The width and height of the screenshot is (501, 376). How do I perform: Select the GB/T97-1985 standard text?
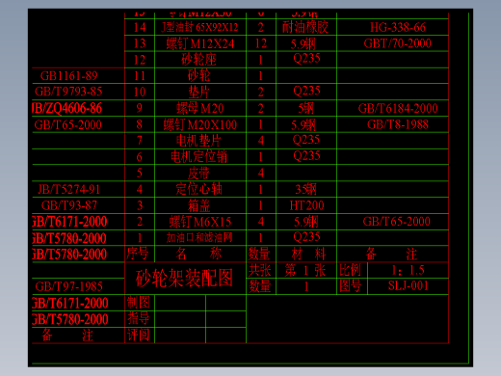69,286
